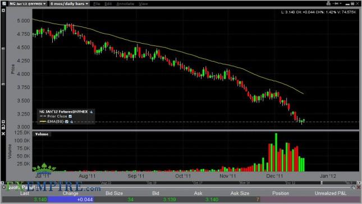Click the Quote Panel configure icon near red X
Screen dimensions: 362x204
point(353,187)
